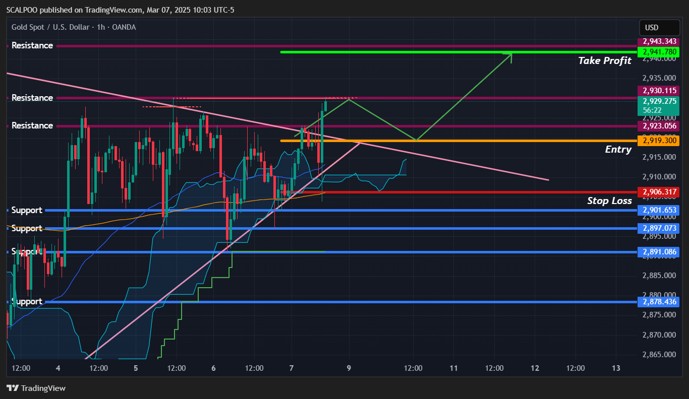This screenshot has width=689, height=399.
Task: Click the 2,865.000 price axis label
Action: pos(660,355)
